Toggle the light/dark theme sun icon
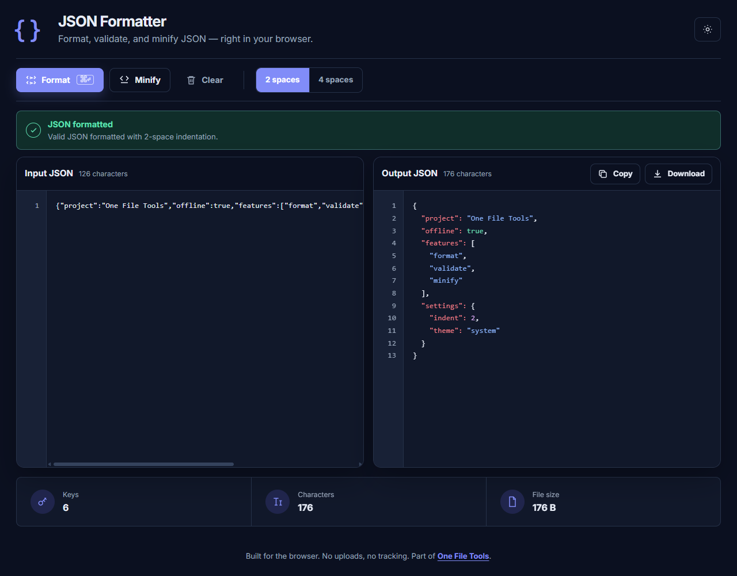737x576 pixels. click(x=708, y=29)
